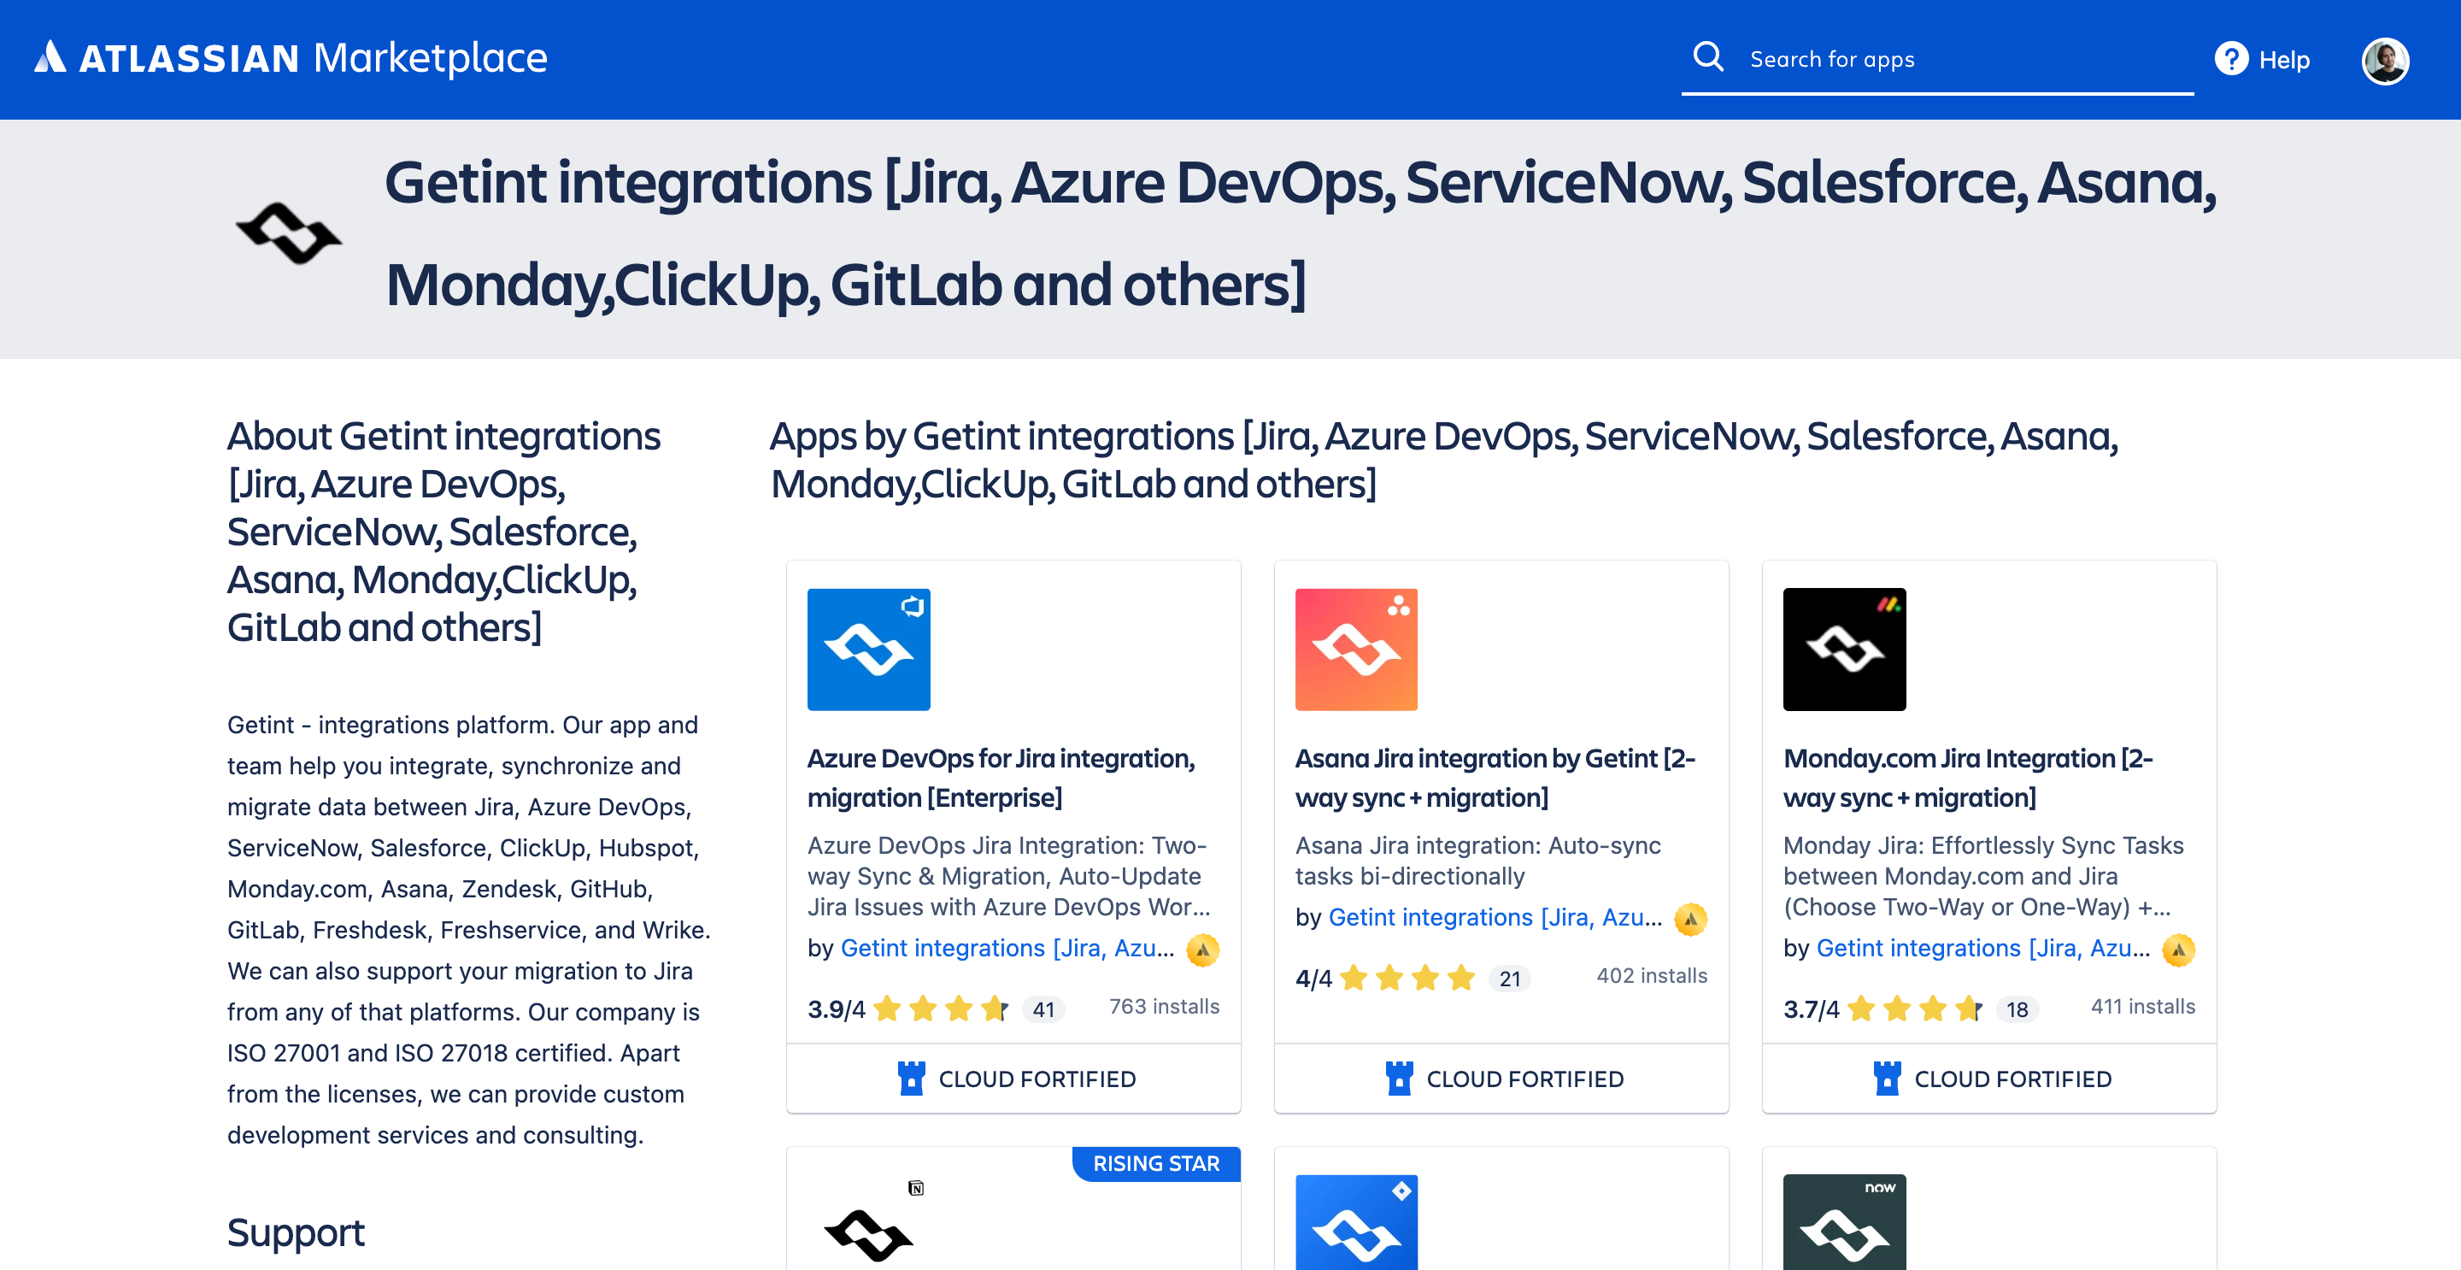Open the Azure DevOps for Jira integration title
Screen dimensions: 2461x1270
pyautogui.click(x=1001, y=778)
